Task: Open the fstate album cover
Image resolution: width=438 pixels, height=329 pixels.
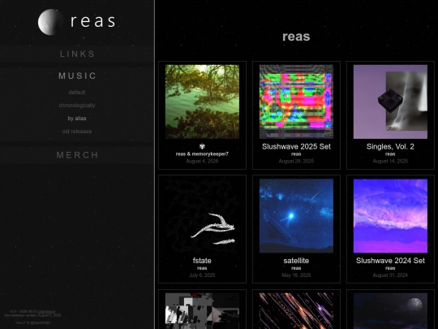Action: point(202,216)
